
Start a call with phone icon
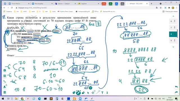5,81
